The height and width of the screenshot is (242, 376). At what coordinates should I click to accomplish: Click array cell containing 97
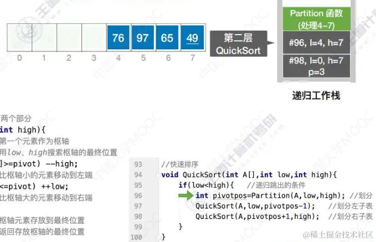pos(143,37)
